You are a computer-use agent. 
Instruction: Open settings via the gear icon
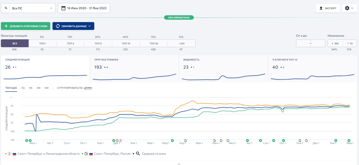click(347, 8)
